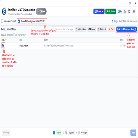Viewport: 138px width, 138px height.
Task: Click the green Activate button
Action: pos(111,12)
